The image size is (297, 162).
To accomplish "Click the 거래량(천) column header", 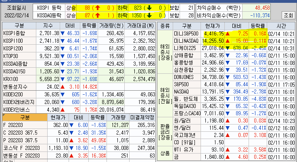I will (x=111, y=25).
